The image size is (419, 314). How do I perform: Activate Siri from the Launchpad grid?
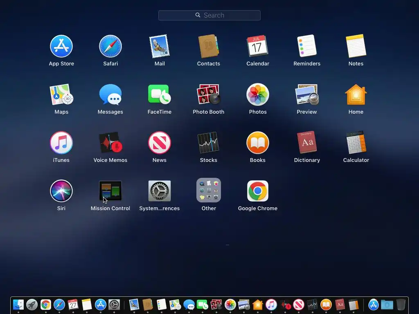pyautogui.click(x=61, y=191)
